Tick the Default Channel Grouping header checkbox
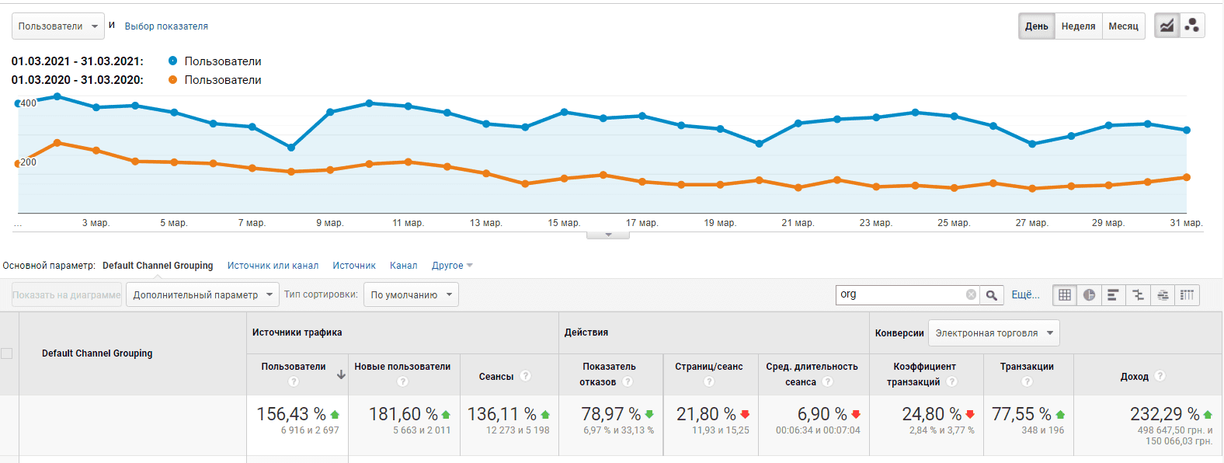Image resolution: width=1224 pixels, height=463 pixels. coord(7,353)
